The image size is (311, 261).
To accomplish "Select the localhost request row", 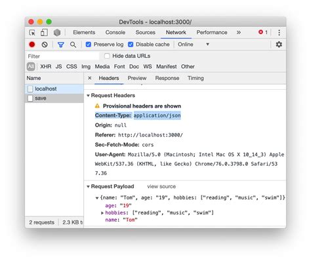I will pyautogui.click(x=54, y=89).
